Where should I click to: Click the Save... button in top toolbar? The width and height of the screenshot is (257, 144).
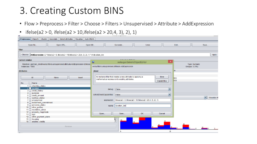(205, 45)
